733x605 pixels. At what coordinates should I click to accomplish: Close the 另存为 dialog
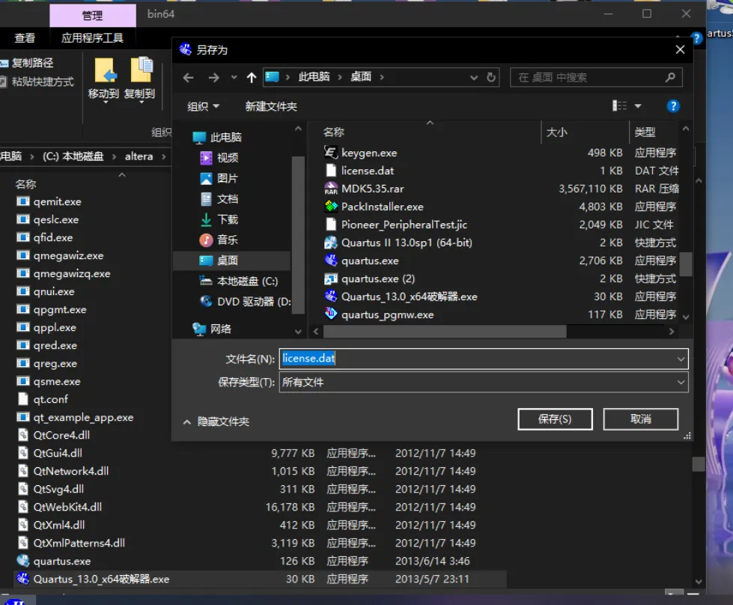tap(680, 49)
